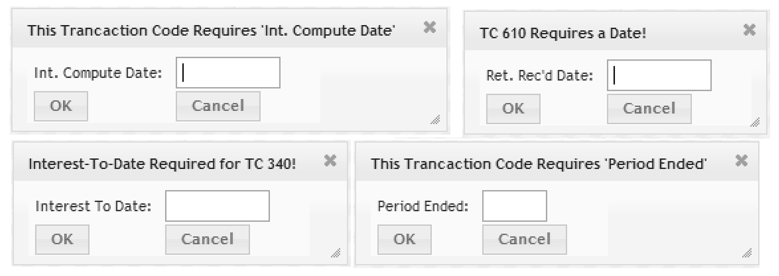Cancel the Period Ended prompt
Image resolution: width=779 pixels, height=276 pixels.
click(524, 239)
